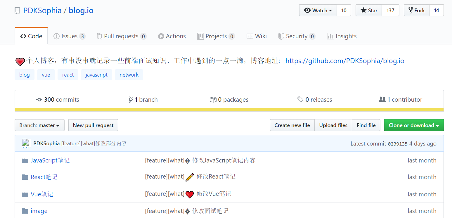Select the blog topic tag

point(25,75)
